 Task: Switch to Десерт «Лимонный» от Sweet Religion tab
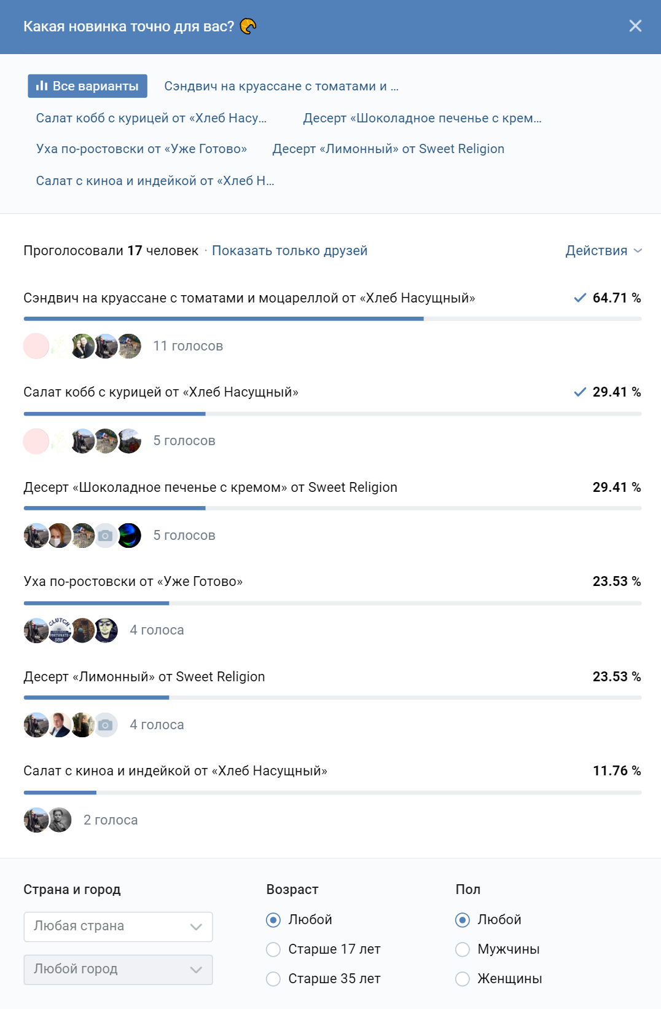pos(388,149)
